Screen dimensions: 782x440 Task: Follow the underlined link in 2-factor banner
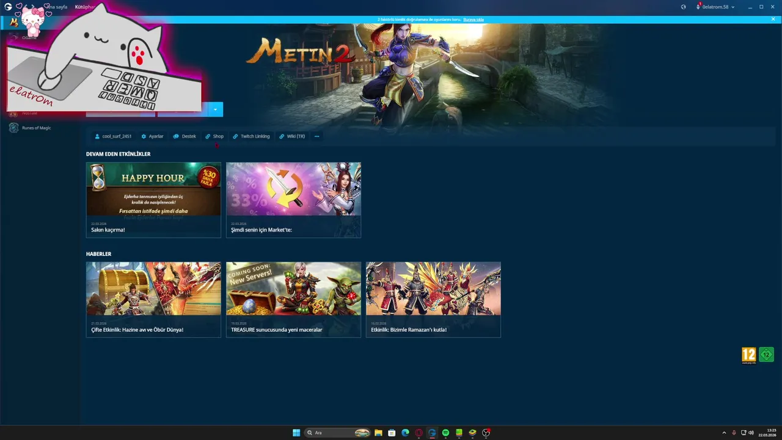coord(473,20)
